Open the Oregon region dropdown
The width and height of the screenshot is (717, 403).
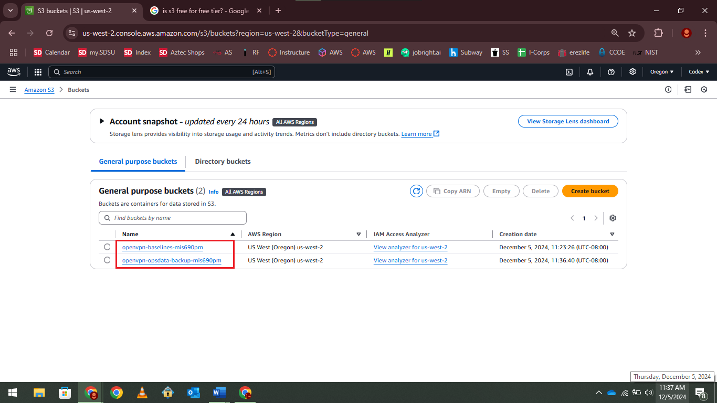tap(662, 72)
